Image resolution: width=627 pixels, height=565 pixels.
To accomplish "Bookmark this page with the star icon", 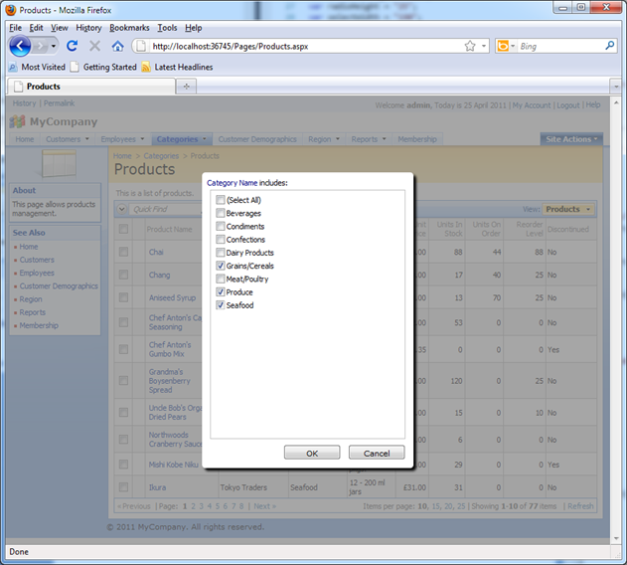I will (x=470, y=46).
